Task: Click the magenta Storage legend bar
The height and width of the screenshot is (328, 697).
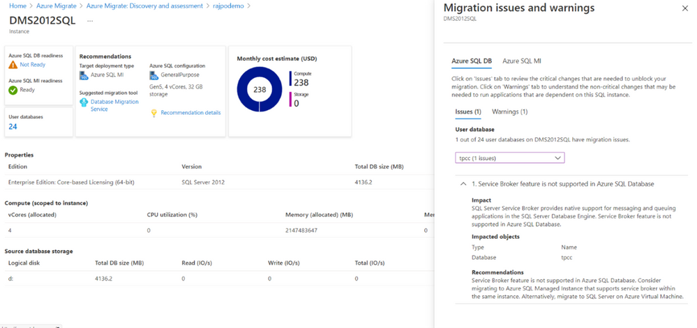Action: [x=290, y=100]
